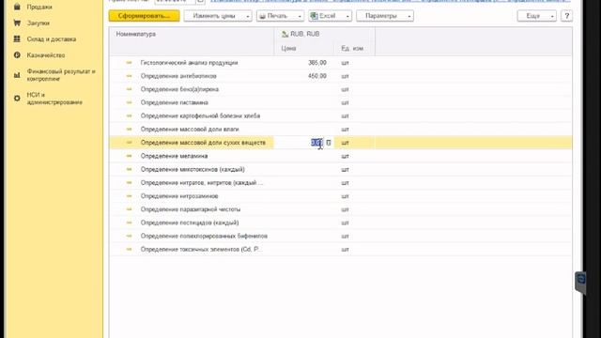Click row icon of Определение антибиотиков
601x338 pixels.
130,76
